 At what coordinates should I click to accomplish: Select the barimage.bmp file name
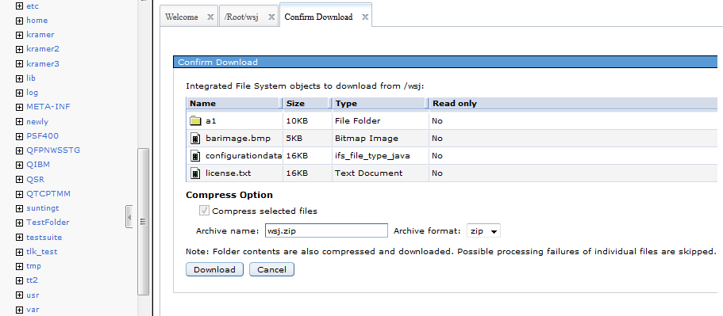coord(238,139)
